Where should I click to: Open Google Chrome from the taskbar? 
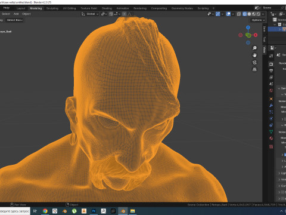(45, 211)
